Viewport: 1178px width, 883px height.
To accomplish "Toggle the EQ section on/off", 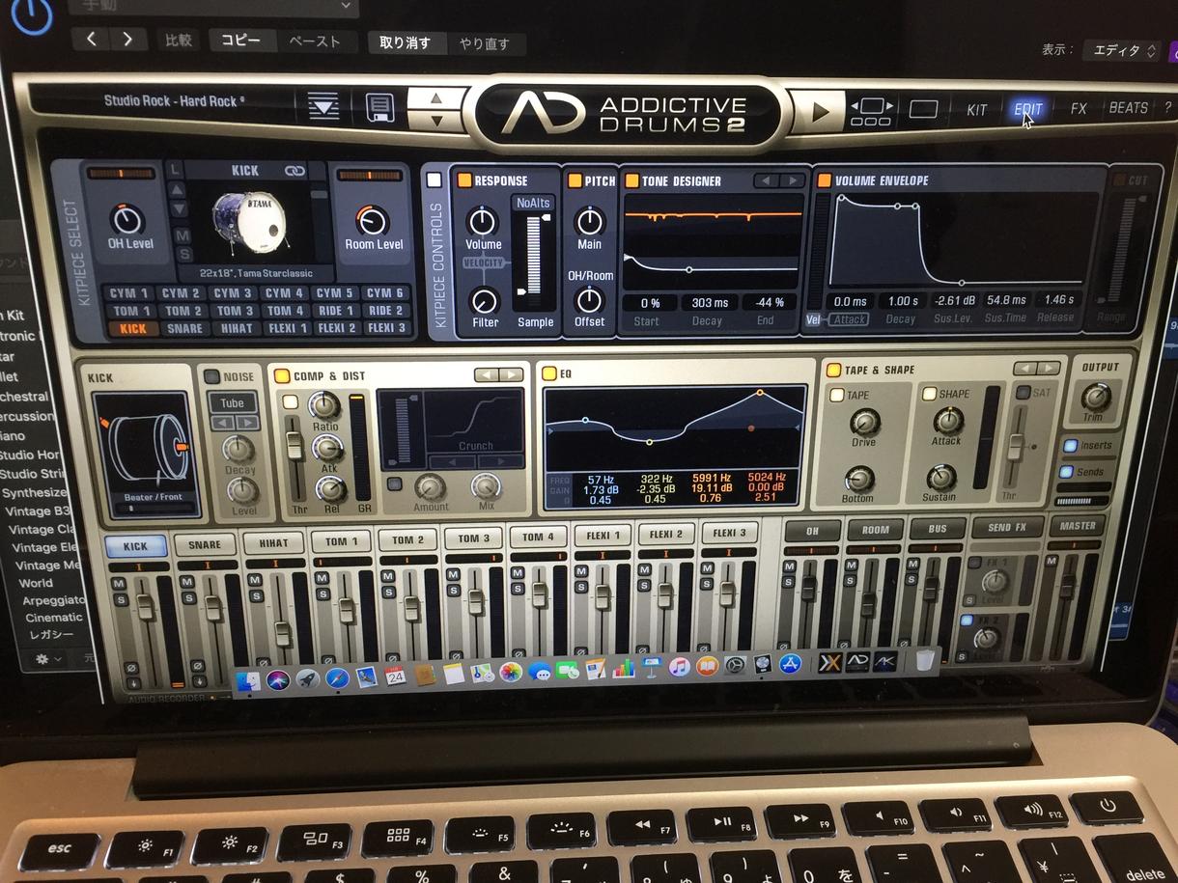I will (x=548, y=373).
